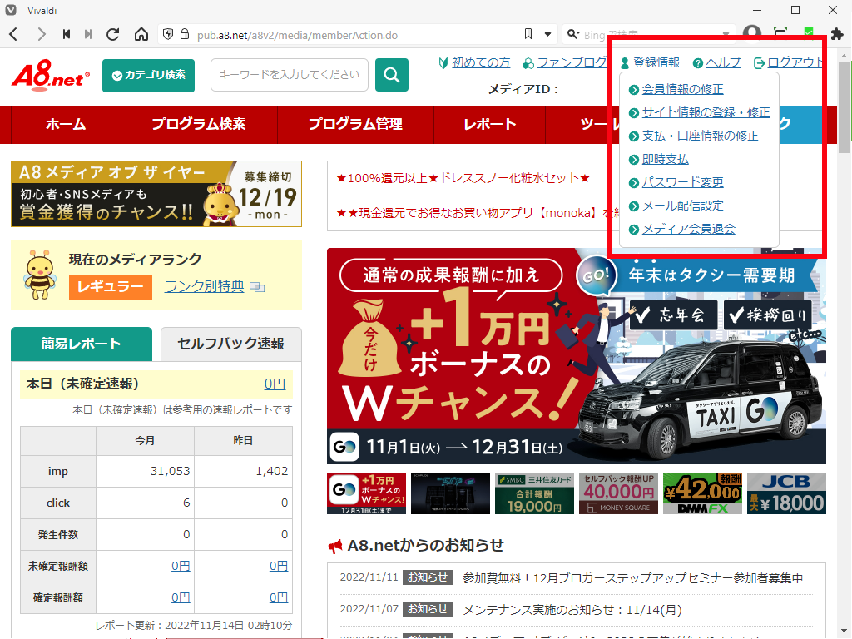Open パスワード変更 from the menu
The image size is (852, 639).
point(682,182)
